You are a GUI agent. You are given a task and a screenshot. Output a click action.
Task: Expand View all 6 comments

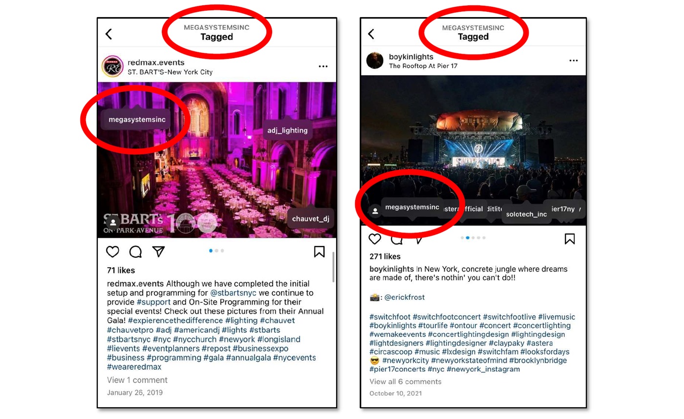click(x=406, y=381)
